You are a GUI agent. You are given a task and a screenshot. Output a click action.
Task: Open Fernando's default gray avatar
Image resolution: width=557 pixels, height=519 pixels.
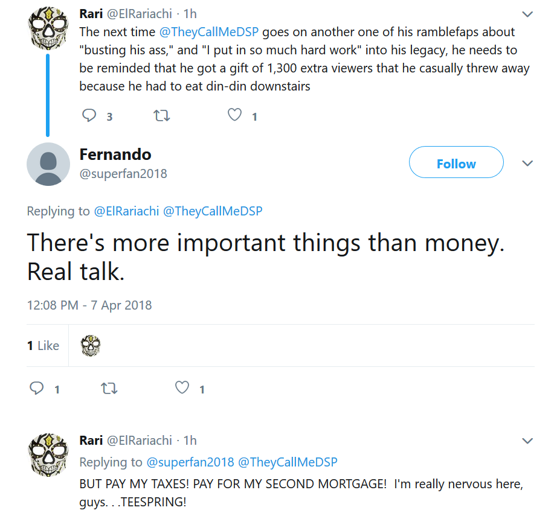point(48,164)
